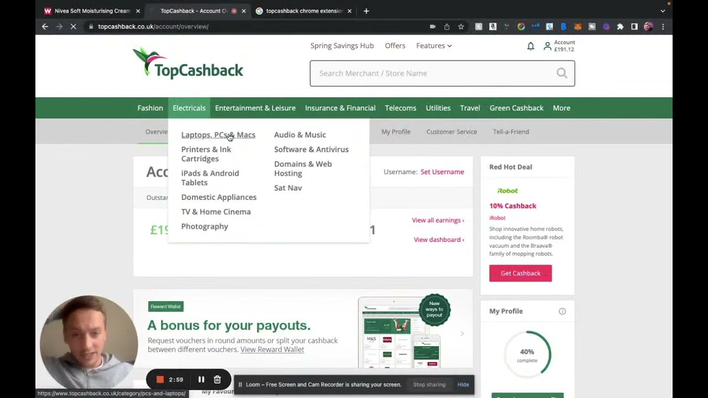
Task: Open the tab search dropdown arrow
Action: coord(663,11)
